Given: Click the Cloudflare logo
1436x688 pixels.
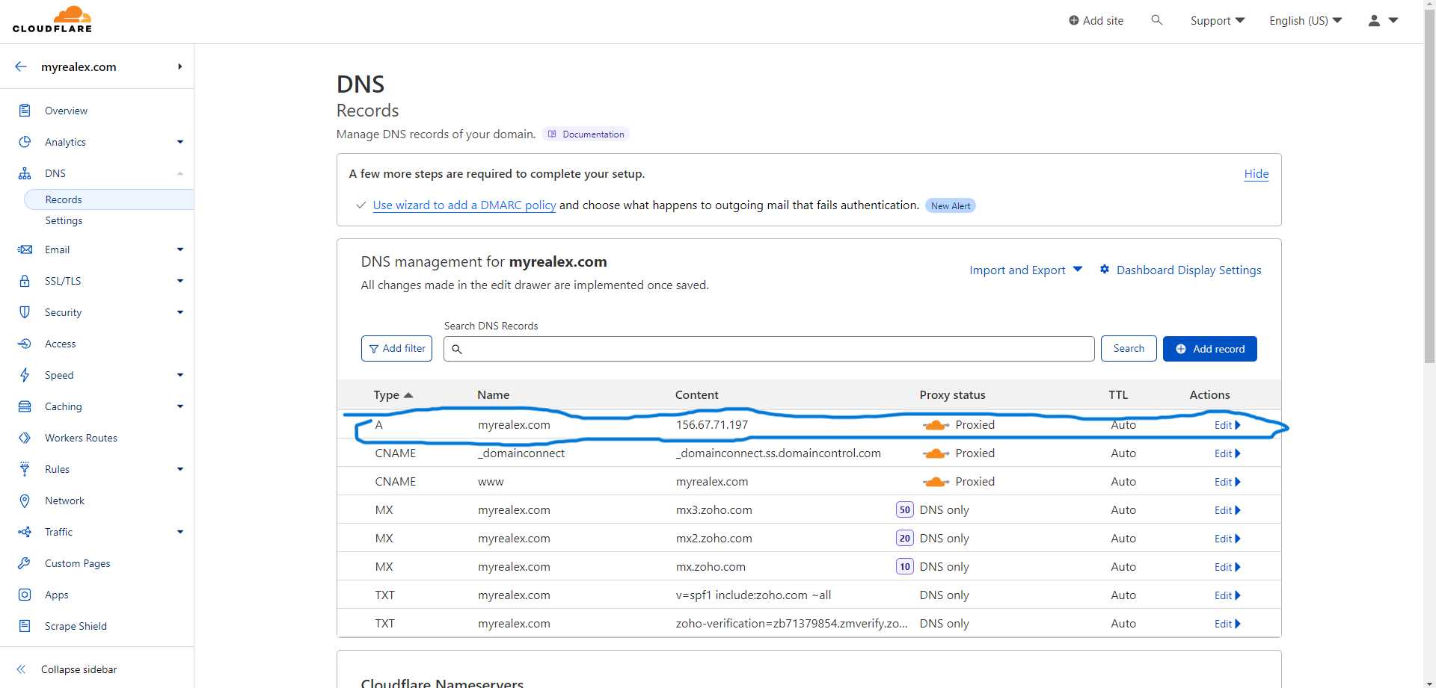Looking at the screenshot, I should pos(52,20).
